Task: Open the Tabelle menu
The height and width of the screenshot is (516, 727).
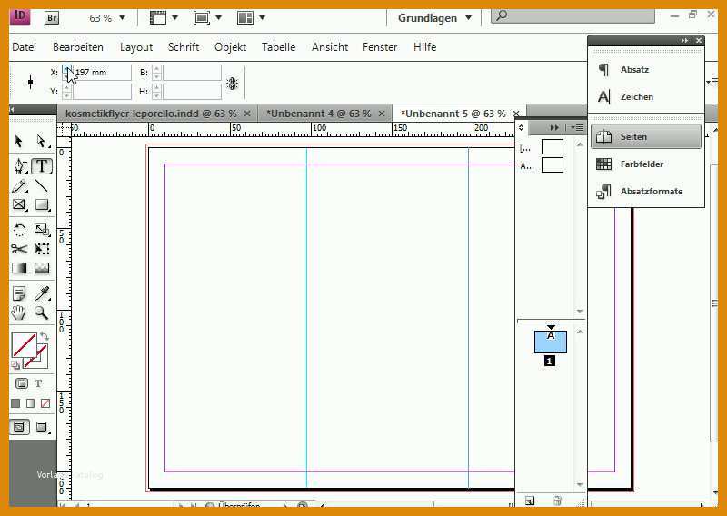Action: tap(278, 47)
